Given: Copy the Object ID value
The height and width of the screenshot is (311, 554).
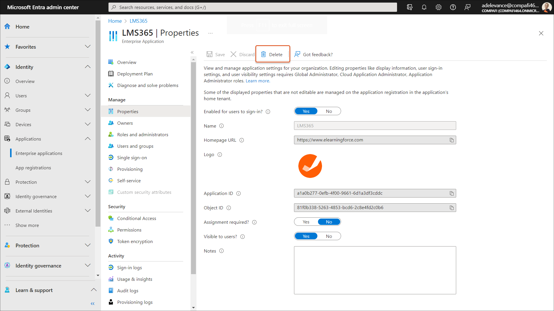Looking at the screenshot, I should click(x=452, y=208).
